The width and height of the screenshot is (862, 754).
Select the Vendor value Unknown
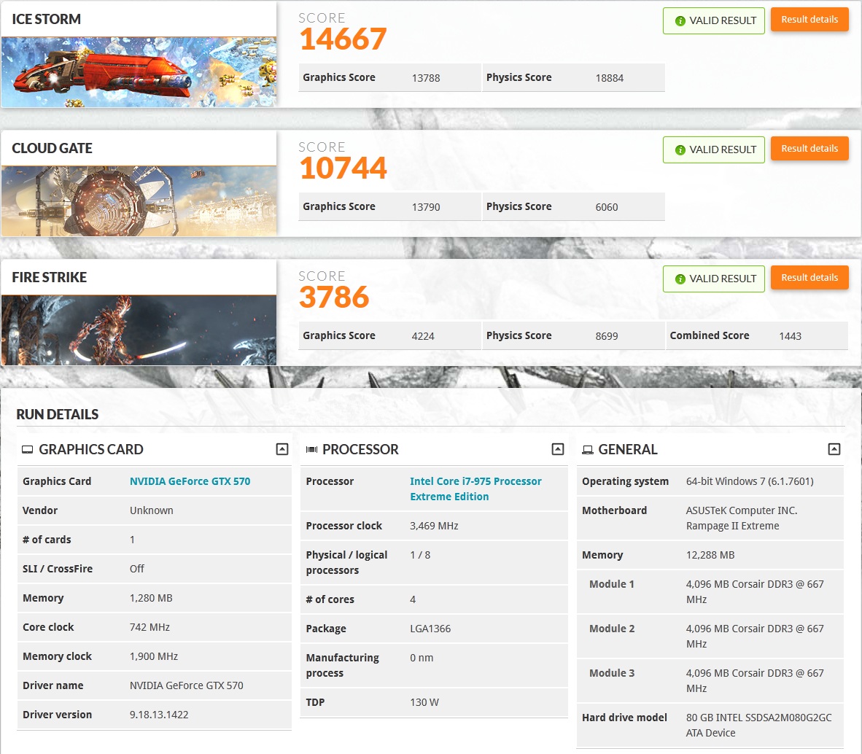click(152, 510)
